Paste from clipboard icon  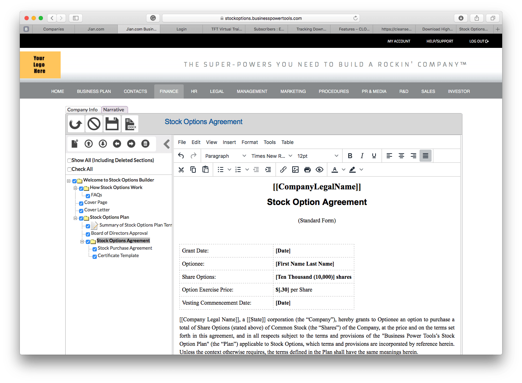tap(205, 170)
